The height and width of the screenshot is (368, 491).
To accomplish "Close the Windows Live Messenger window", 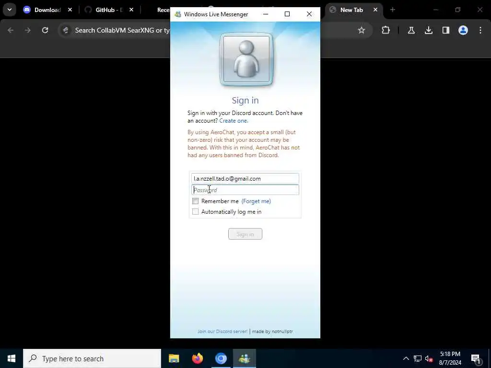I will pos(309,14).
